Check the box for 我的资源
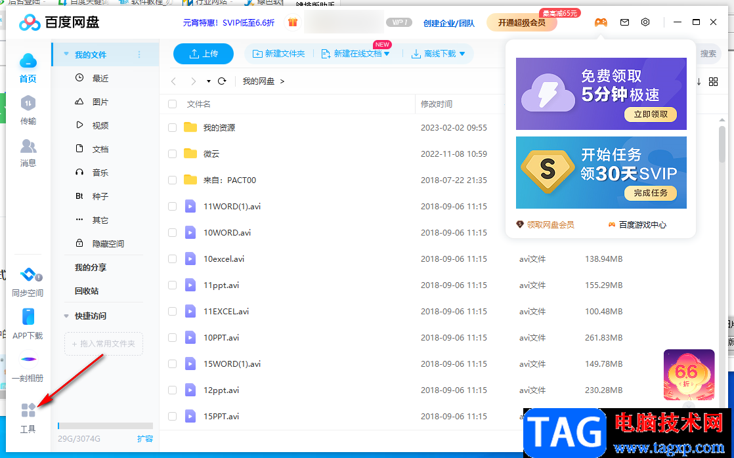Screen dimensions: 734x458 [x=172, y=127]
